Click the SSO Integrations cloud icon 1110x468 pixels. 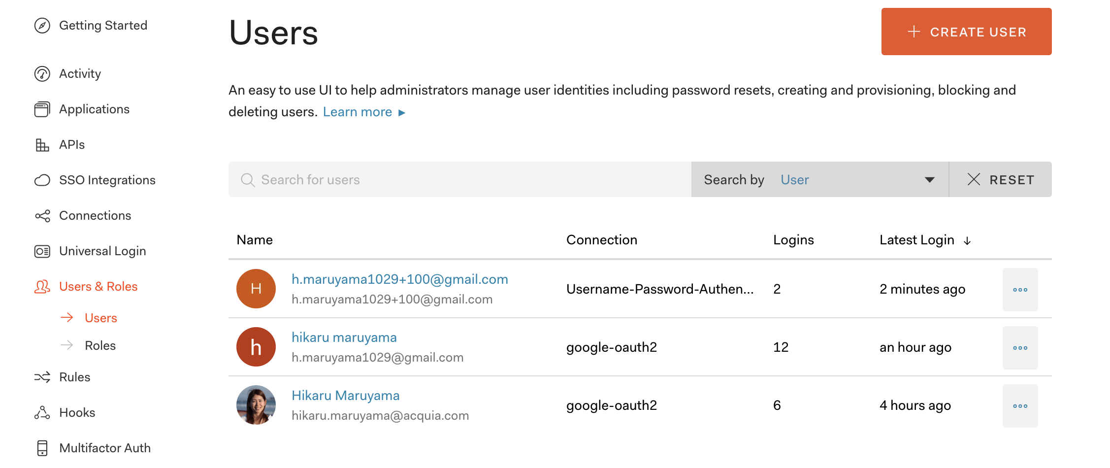coord(42,180)
